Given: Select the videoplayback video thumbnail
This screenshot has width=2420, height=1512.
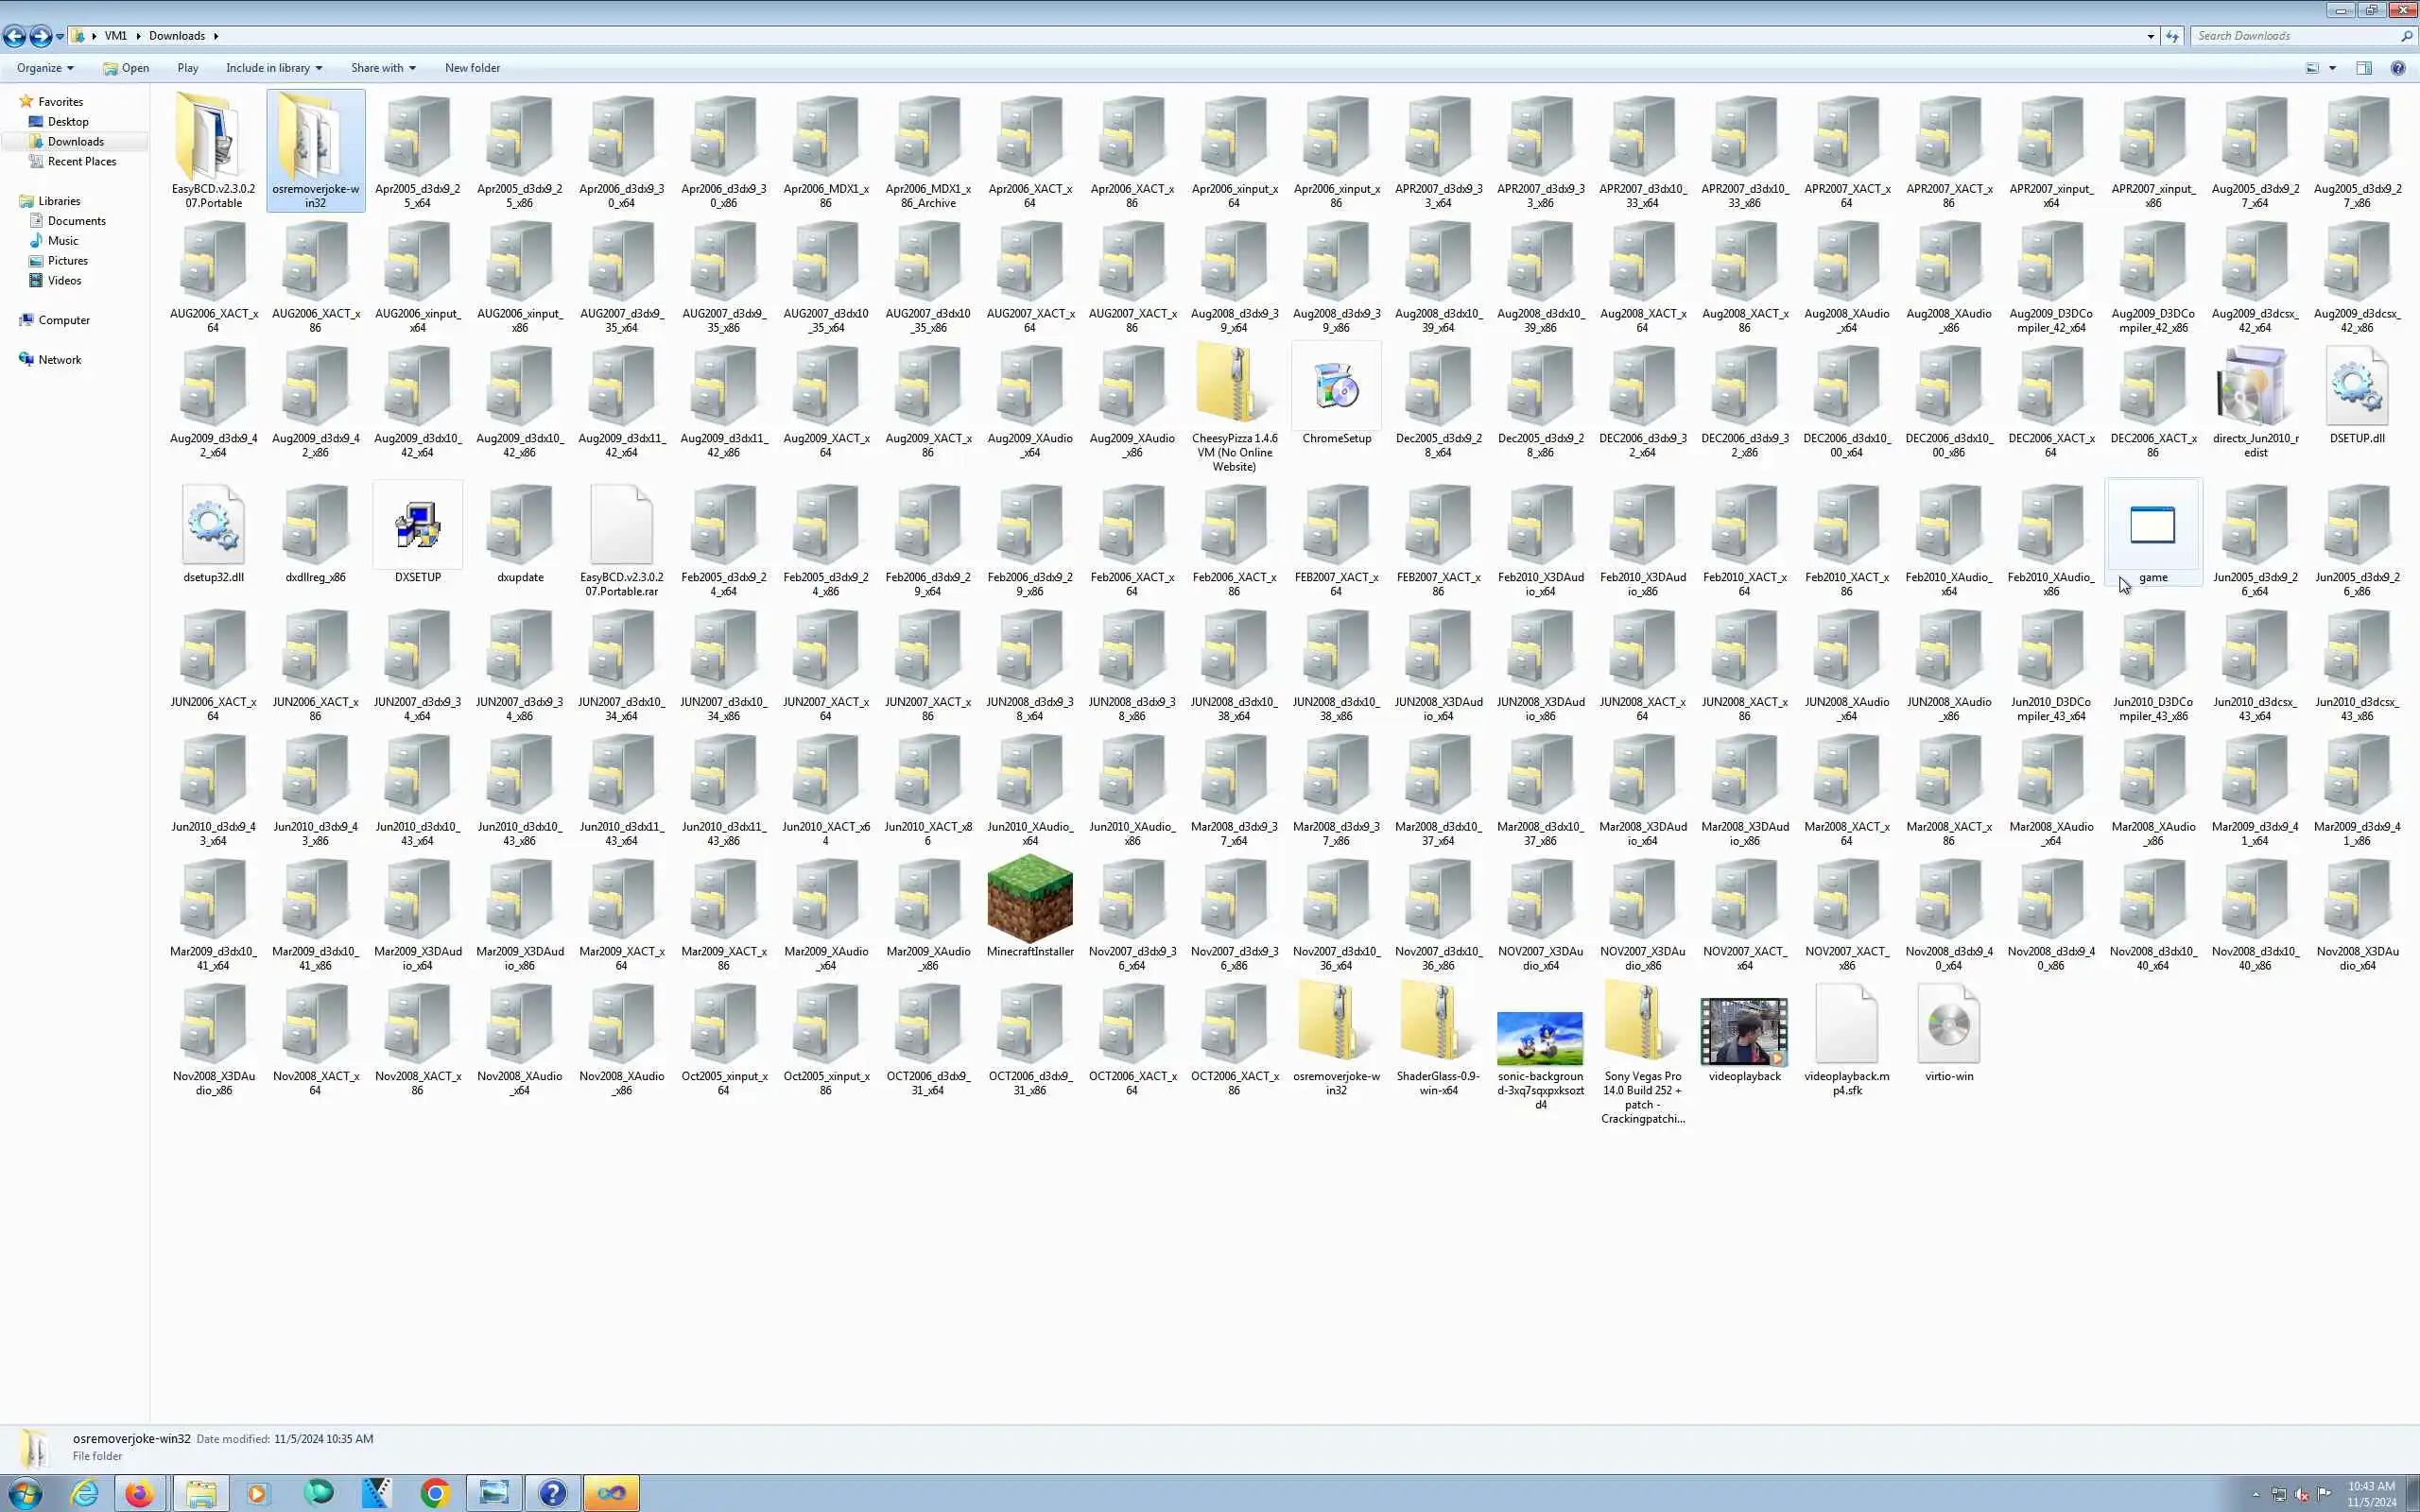Looking at the screenshot, I should click(1744, 1032).
